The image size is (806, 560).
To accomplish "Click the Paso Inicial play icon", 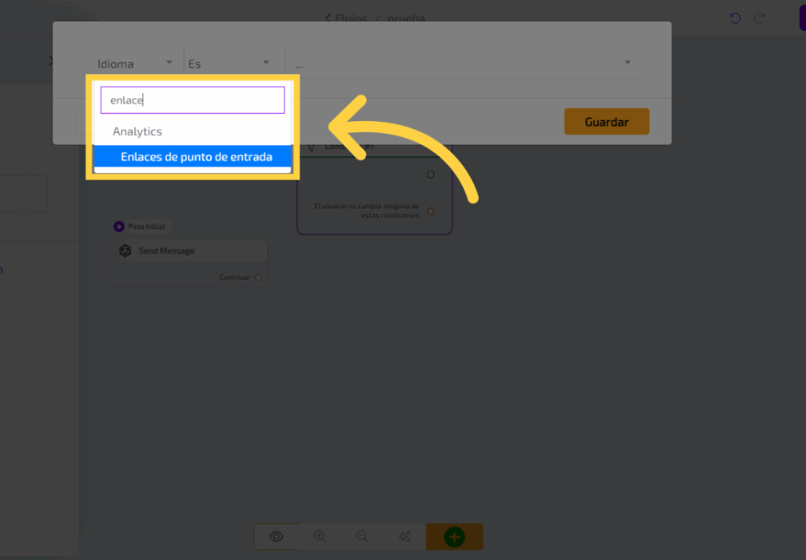I will coord(119,227).
